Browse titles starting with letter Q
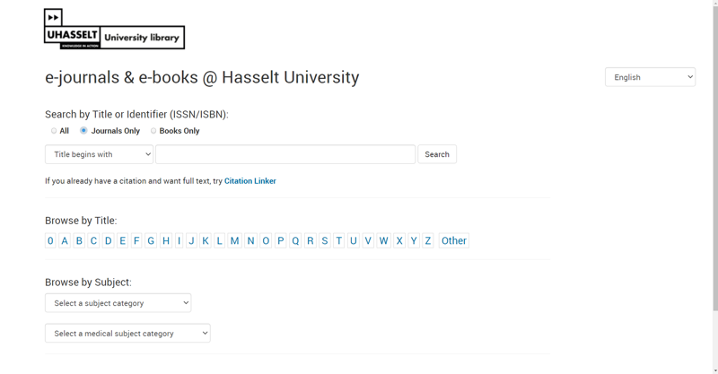The height and width of the screenshot is (374, 718). coord(295,240)
